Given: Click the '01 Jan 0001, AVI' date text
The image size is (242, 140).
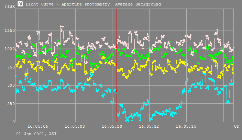Looking at the screenshot, I should (36, 134).
